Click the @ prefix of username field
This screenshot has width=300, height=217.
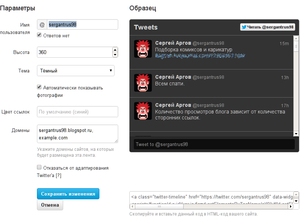pos(42,24)
